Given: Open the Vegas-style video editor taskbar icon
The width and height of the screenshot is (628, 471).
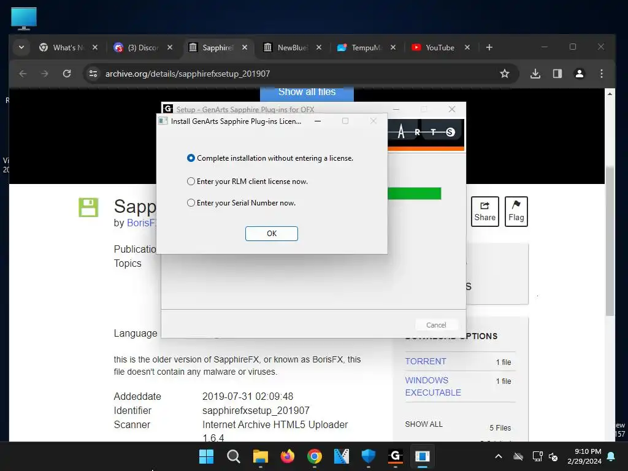Looking at the screenshot, I should pyautogui.click(x=342, y=456).
